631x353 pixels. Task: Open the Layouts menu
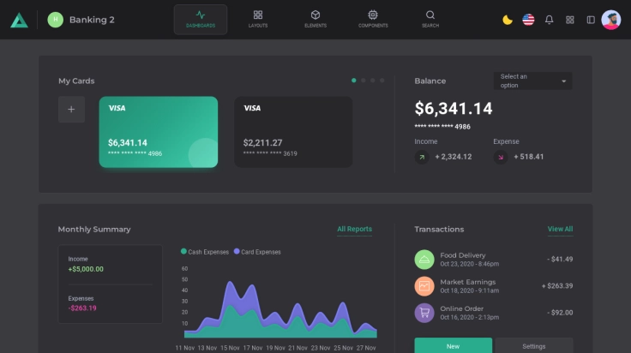pos(258,19)
